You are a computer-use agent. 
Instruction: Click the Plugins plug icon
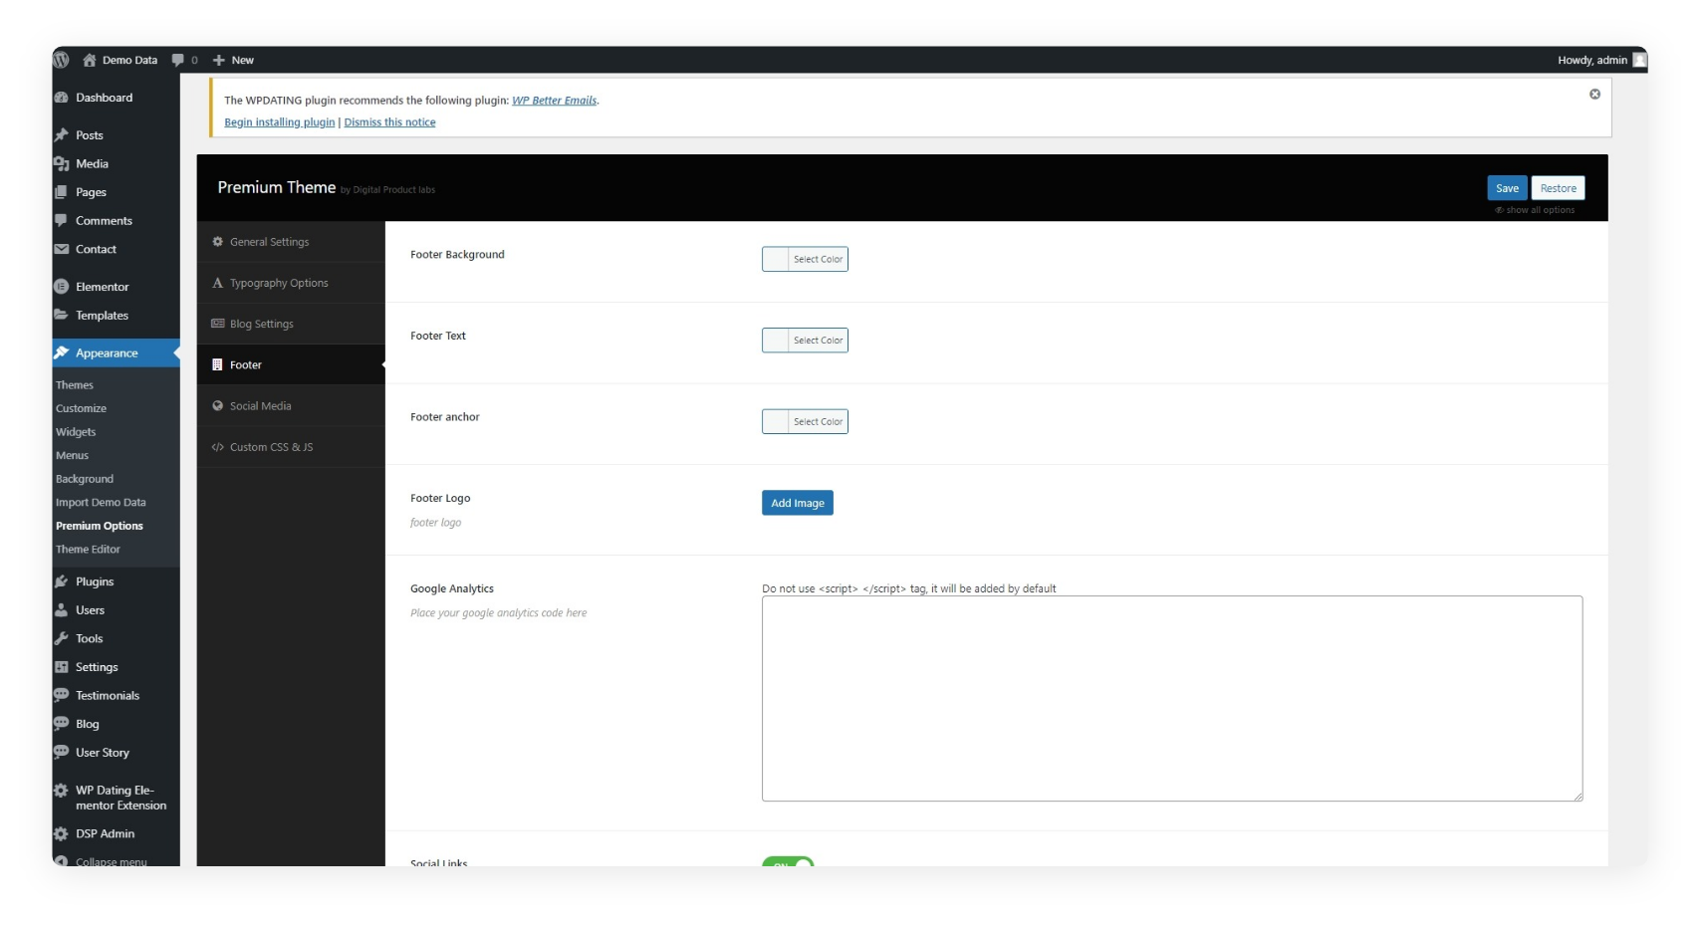pyautogui.click(x=62, y=581)
